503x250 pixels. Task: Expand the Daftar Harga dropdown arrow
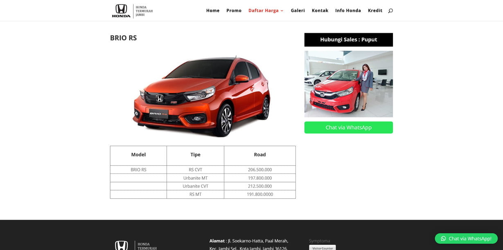coord(282,11)
